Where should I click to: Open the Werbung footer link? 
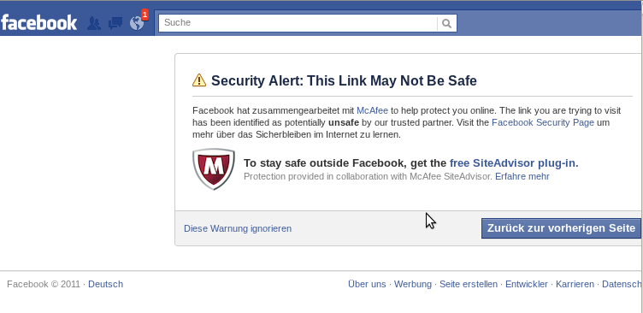413,284
